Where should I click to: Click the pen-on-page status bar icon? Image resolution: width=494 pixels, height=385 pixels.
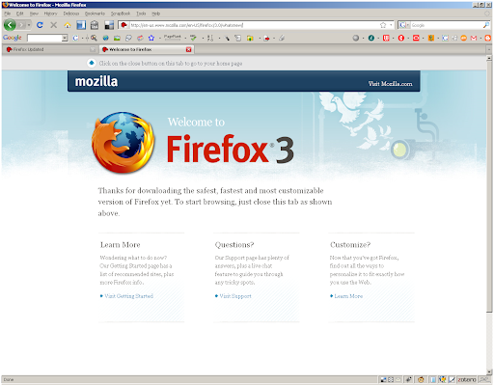click(x=453, y=380)
